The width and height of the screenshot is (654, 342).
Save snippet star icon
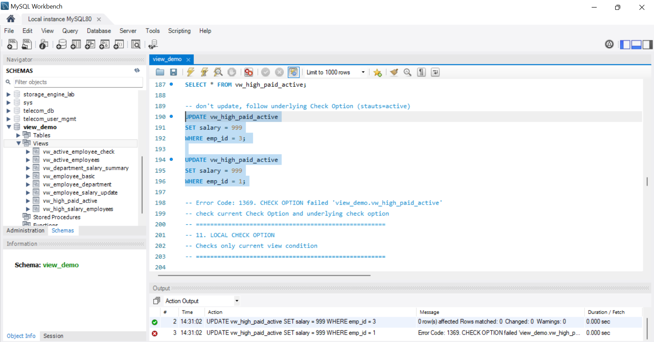[x=377, y=72]
